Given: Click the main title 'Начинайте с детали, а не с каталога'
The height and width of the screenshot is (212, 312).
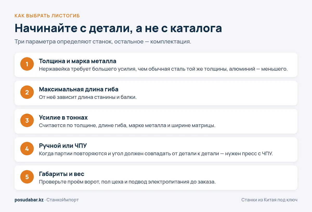Looking at the screenshot, I should click(x=118, y=28).
